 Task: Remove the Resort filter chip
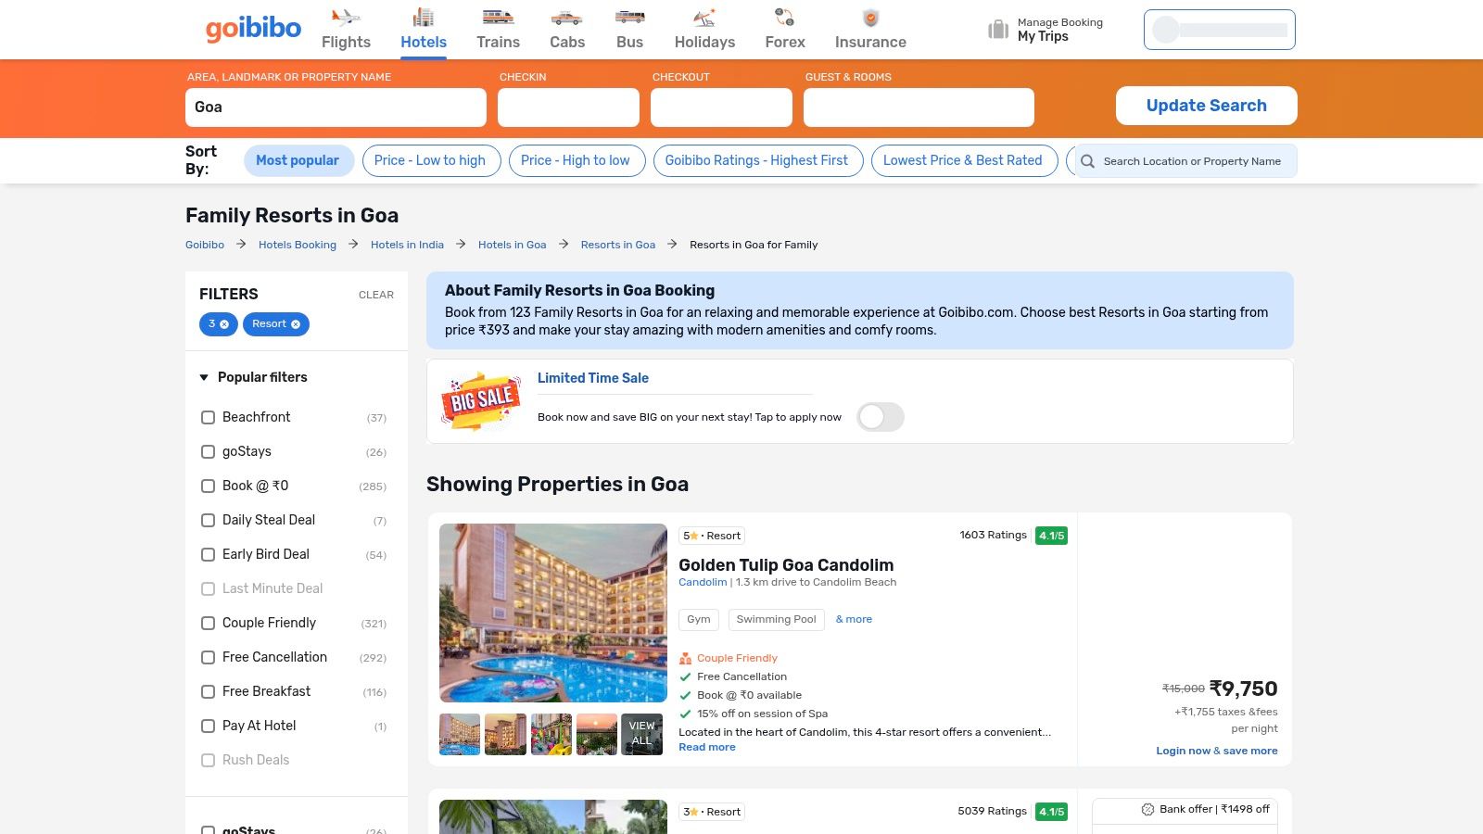click(x=296, y=324)
